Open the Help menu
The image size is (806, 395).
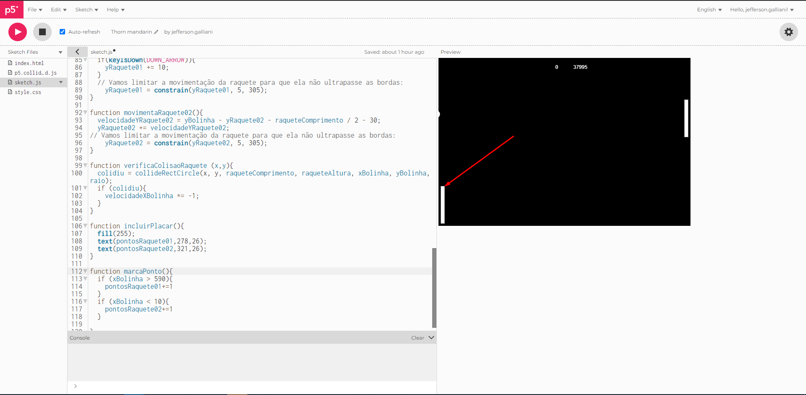pos(116,10)
